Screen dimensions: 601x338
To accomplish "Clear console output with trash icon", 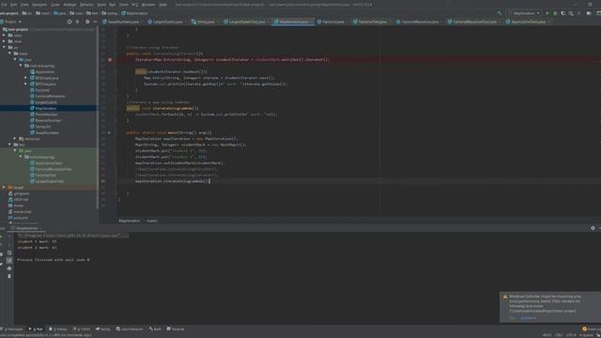I will pos(9,276).
